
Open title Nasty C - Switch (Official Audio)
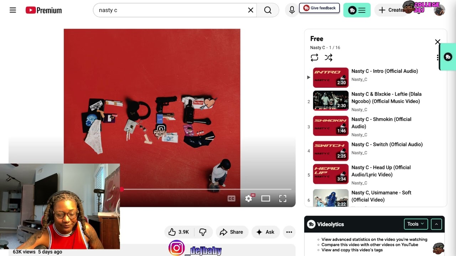point(387,144)
